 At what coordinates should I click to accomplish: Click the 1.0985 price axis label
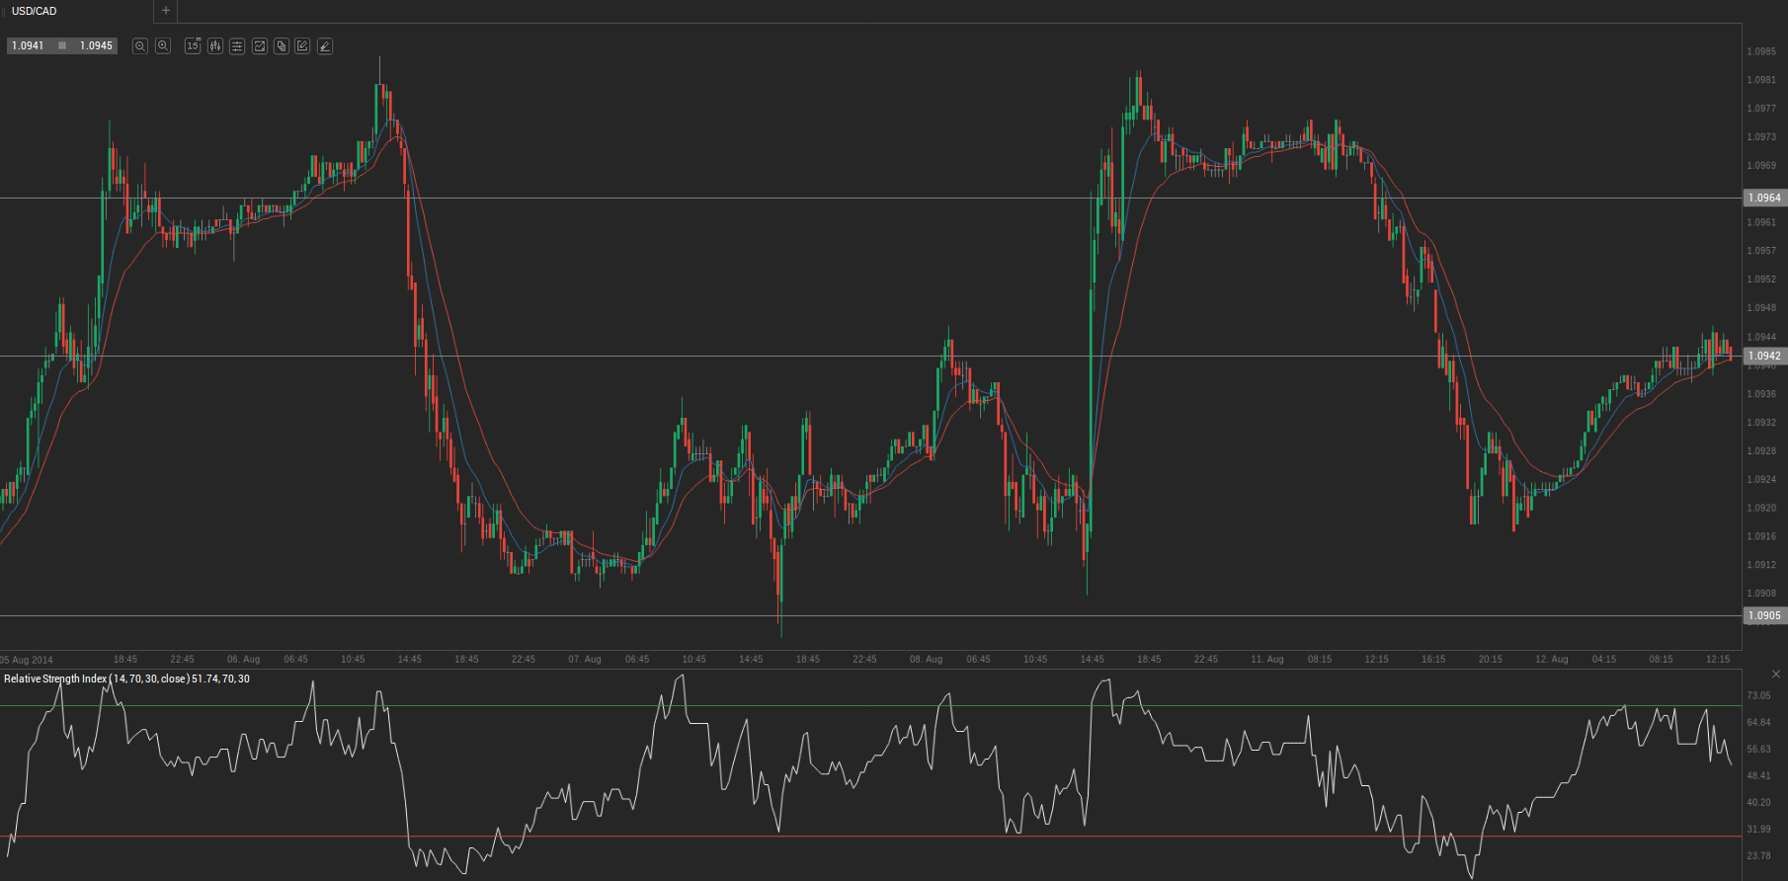[1761, 51]
